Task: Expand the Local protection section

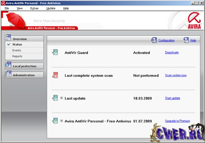Action: tap(24, 66)
